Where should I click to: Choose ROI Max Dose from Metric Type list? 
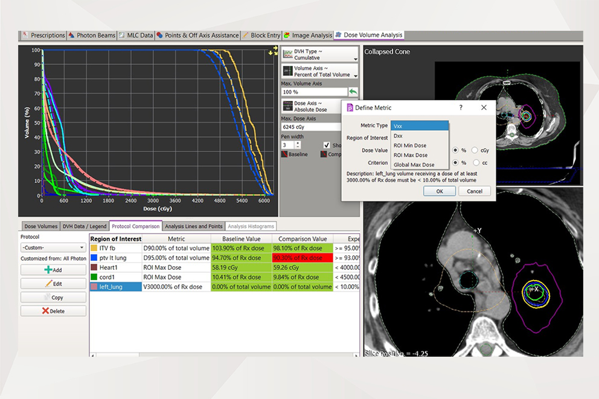[411, 155]
